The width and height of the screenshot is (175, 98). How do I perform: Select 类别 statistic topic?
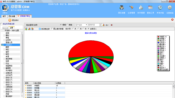point(11,33)
